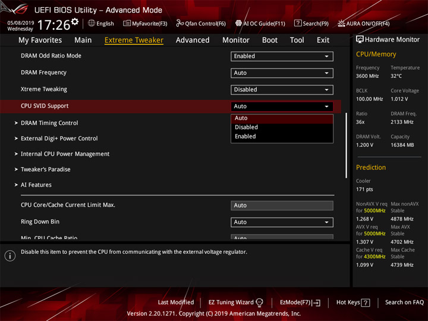The image size is (428, 321).
Task: Click the Ring Down Bin label
Action: 40,222
